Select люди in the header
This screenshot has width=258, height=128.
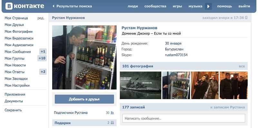[133, 6]
